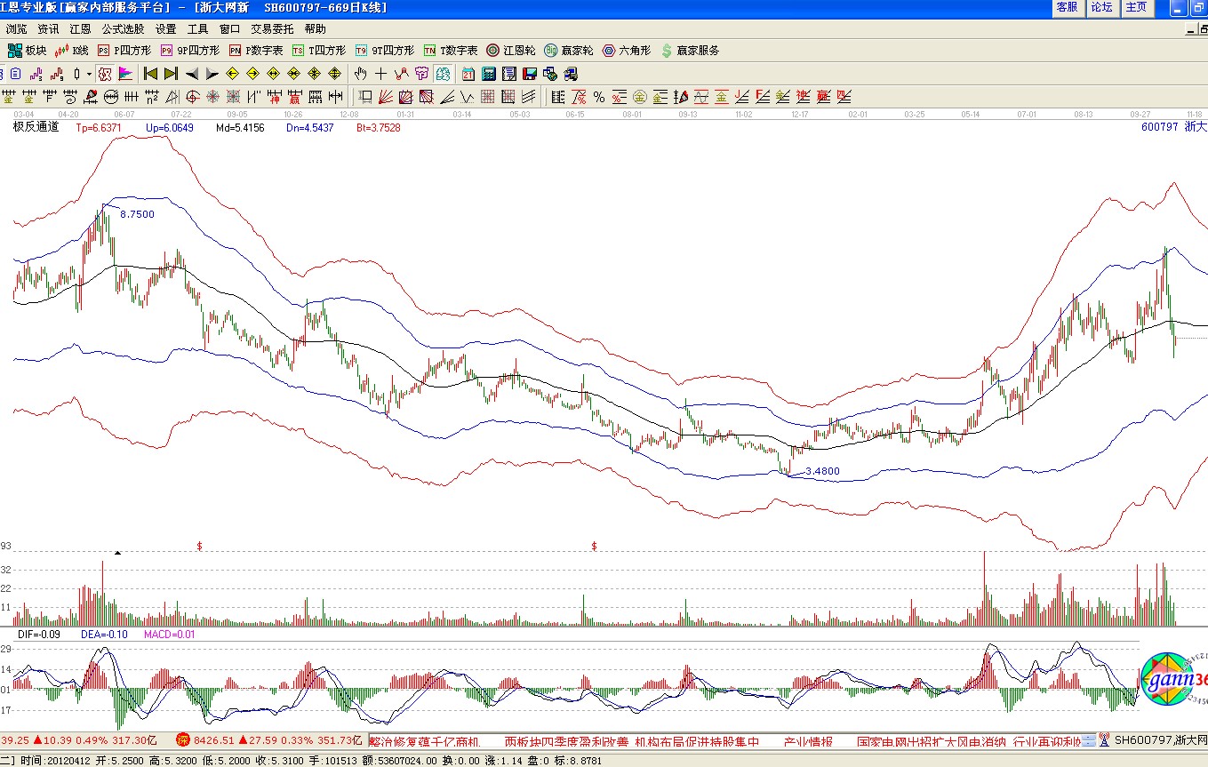Open the 交易委托 menu
This screenshot has width=1208, height=767.
tap(272, 29)
